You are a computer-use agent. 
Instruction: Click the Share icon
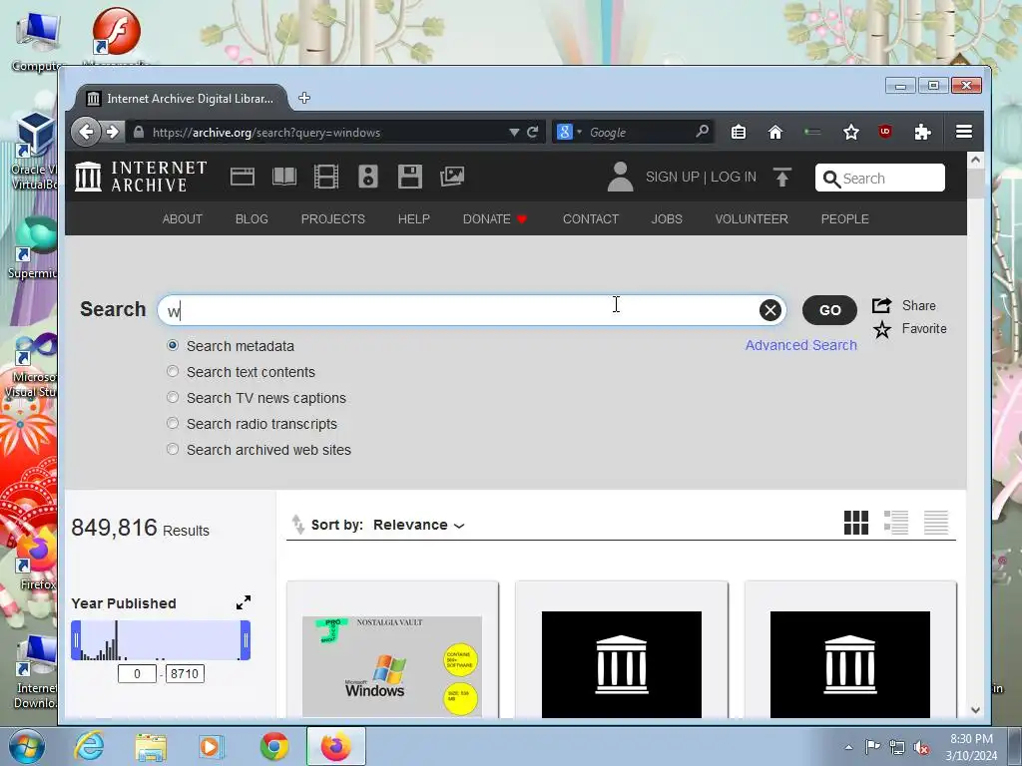point(881,305)
